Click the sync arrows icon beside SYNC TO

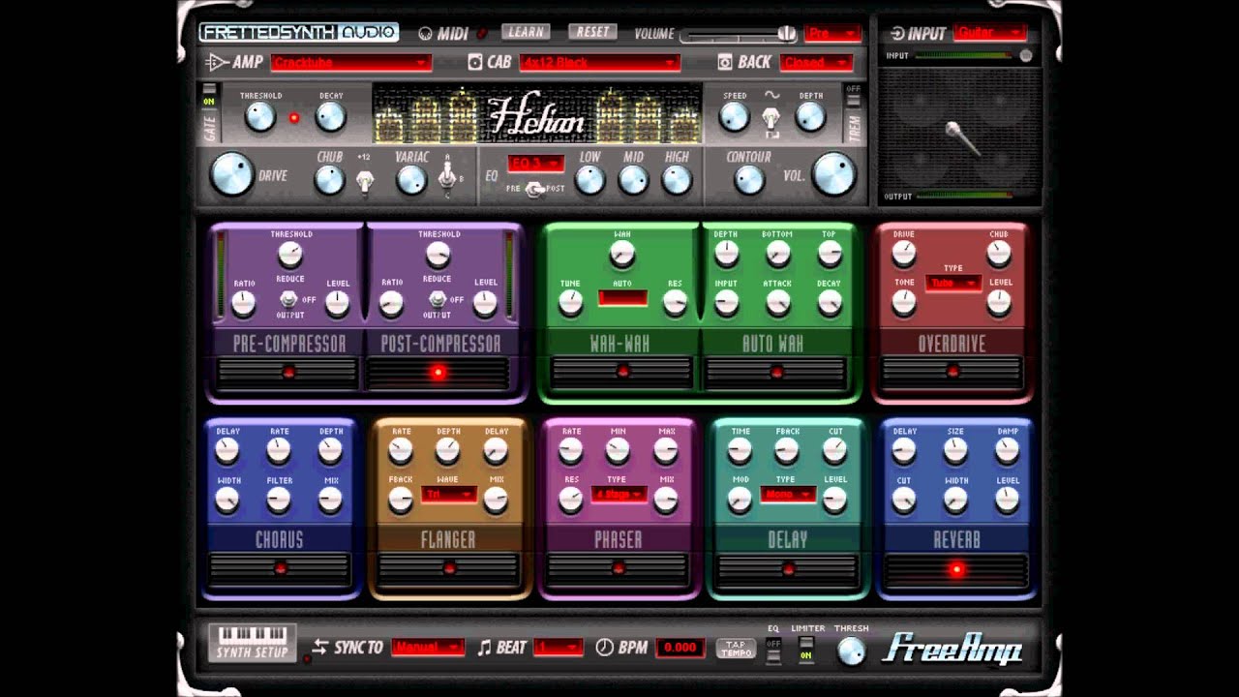pos(319,647)
